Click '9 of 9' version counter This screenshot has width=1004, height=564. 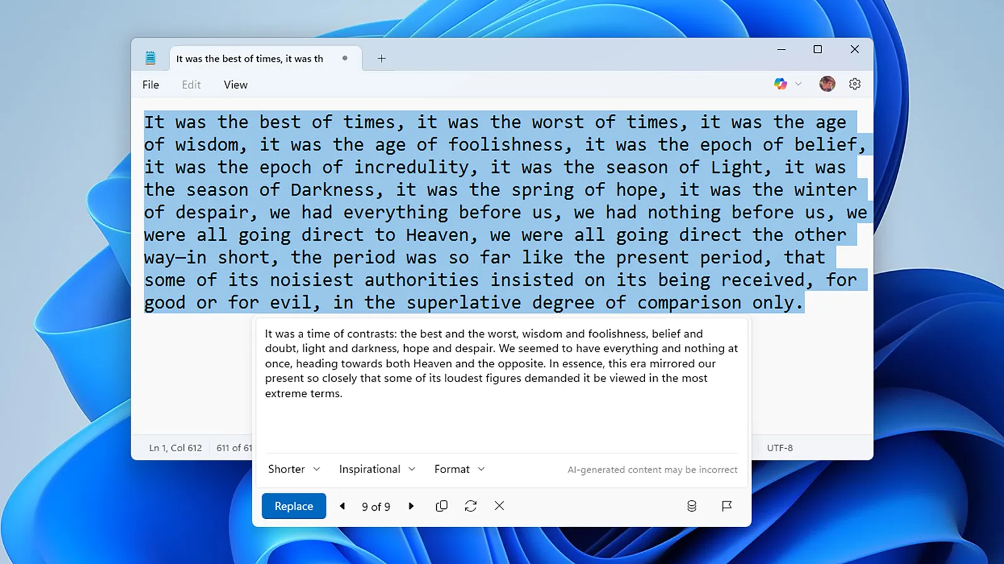point(376,506)
